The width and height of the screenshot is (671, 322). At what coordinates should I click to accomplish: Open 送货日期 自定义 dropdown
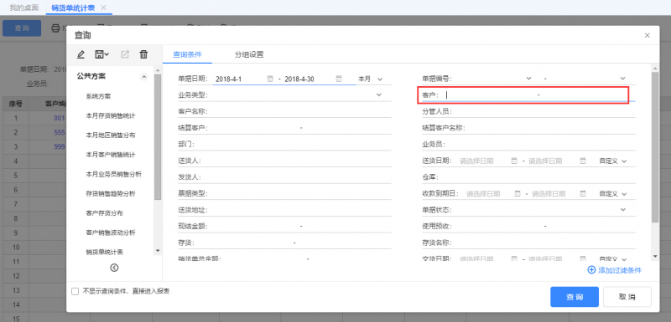(613, 161)
